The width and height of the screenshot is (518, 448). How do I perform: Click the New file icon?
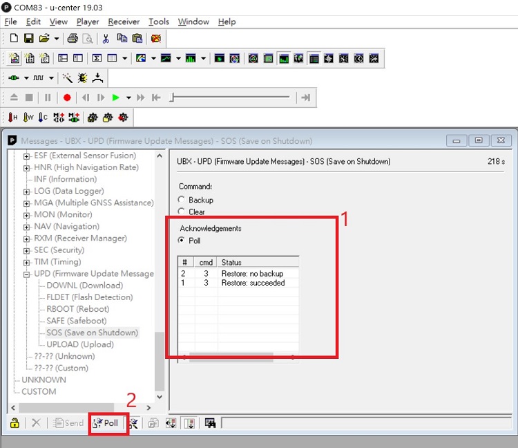tap(14, 38)
